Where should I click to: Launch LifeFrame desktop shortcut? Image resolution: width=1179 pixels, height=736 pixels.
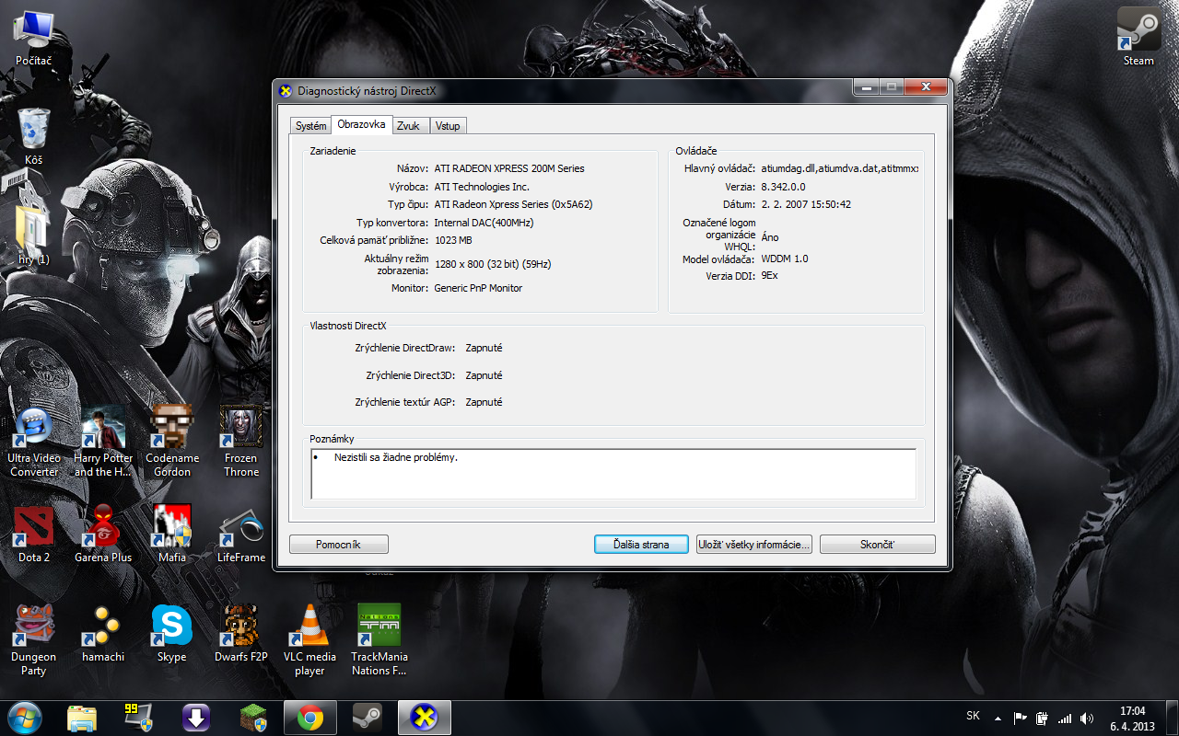pyautogui.click(x=241, y=534)
